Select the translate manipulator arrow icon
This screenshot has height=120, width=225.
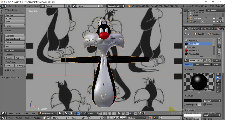click(78, 113)
